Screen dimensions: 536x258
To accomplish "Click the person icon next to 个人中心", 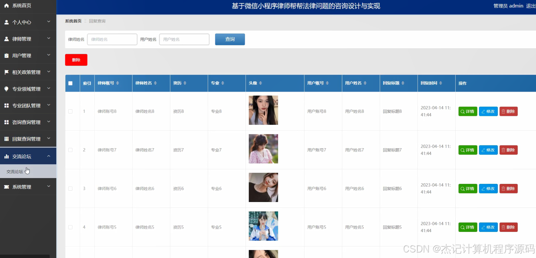I will pyautogui.click(x=6, y=22).
